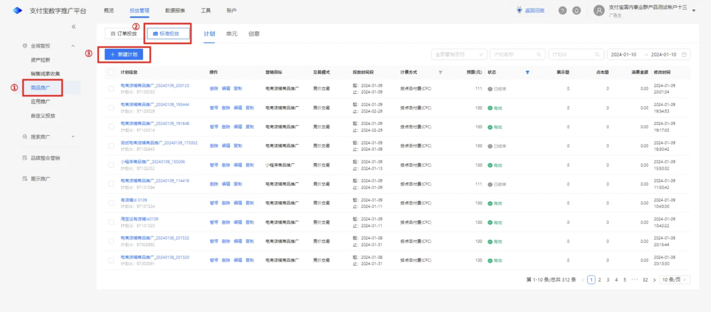The height and width of the screenshot is (312, 711).
Task: Click the user avatar icon
Action: 599,10
